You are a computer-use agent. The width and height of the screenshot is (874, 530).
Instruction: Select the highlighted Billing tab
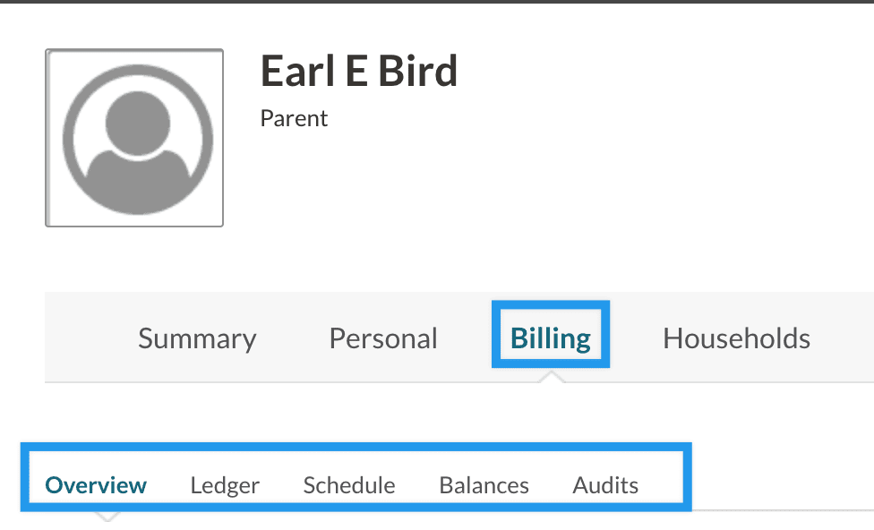pyautogui.click(x=551, y=338)
